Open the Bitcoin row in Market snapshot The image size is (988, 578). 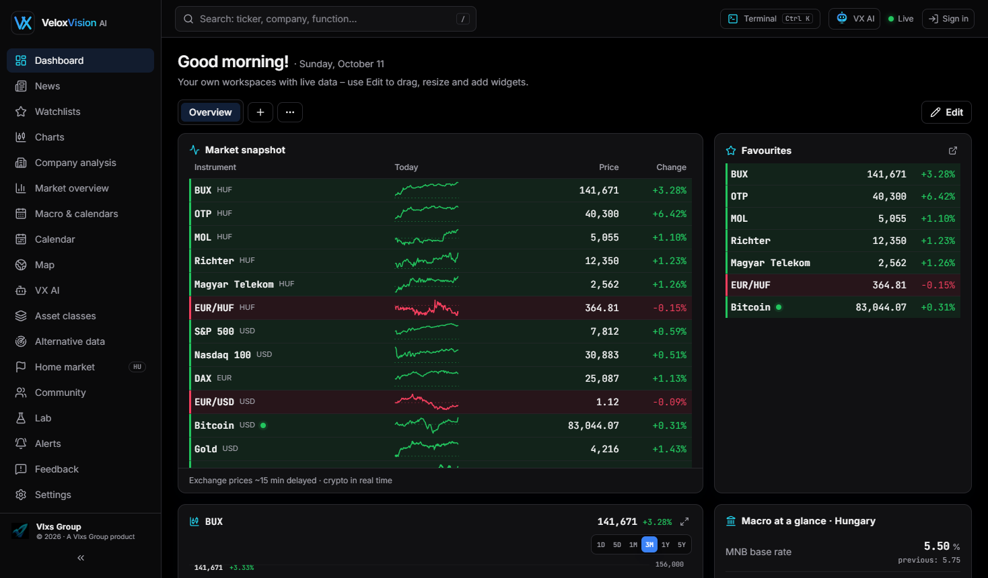pos(440,425)
